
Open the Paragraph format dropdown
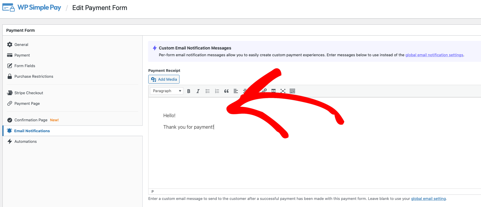point(167,91)
